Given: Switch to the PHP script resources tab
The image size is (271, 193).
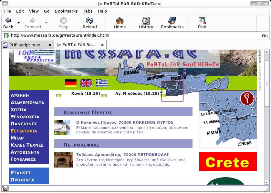Looking at the screenshot, I should pos(27,45).
